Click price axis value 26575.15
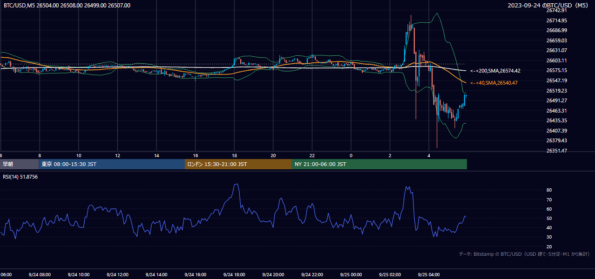Viewport: 595px width, 279px height. point(556,70)
